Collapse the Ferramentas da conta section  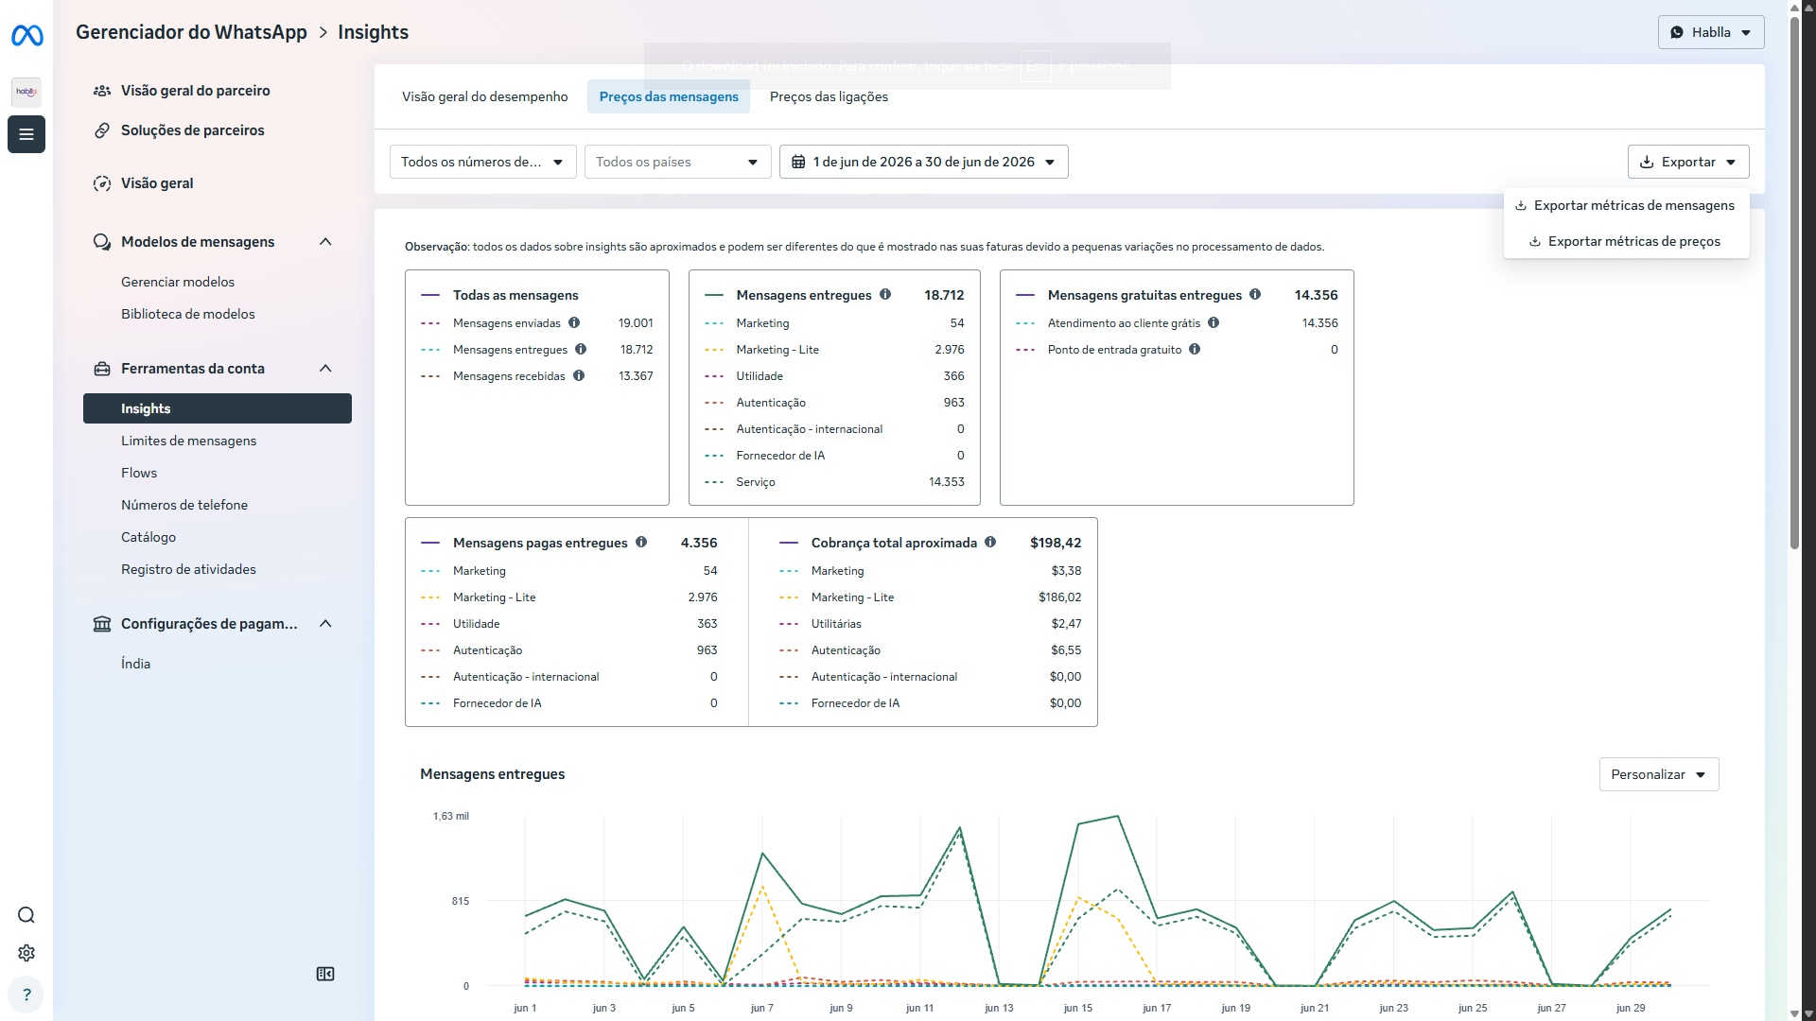point(325,369)
